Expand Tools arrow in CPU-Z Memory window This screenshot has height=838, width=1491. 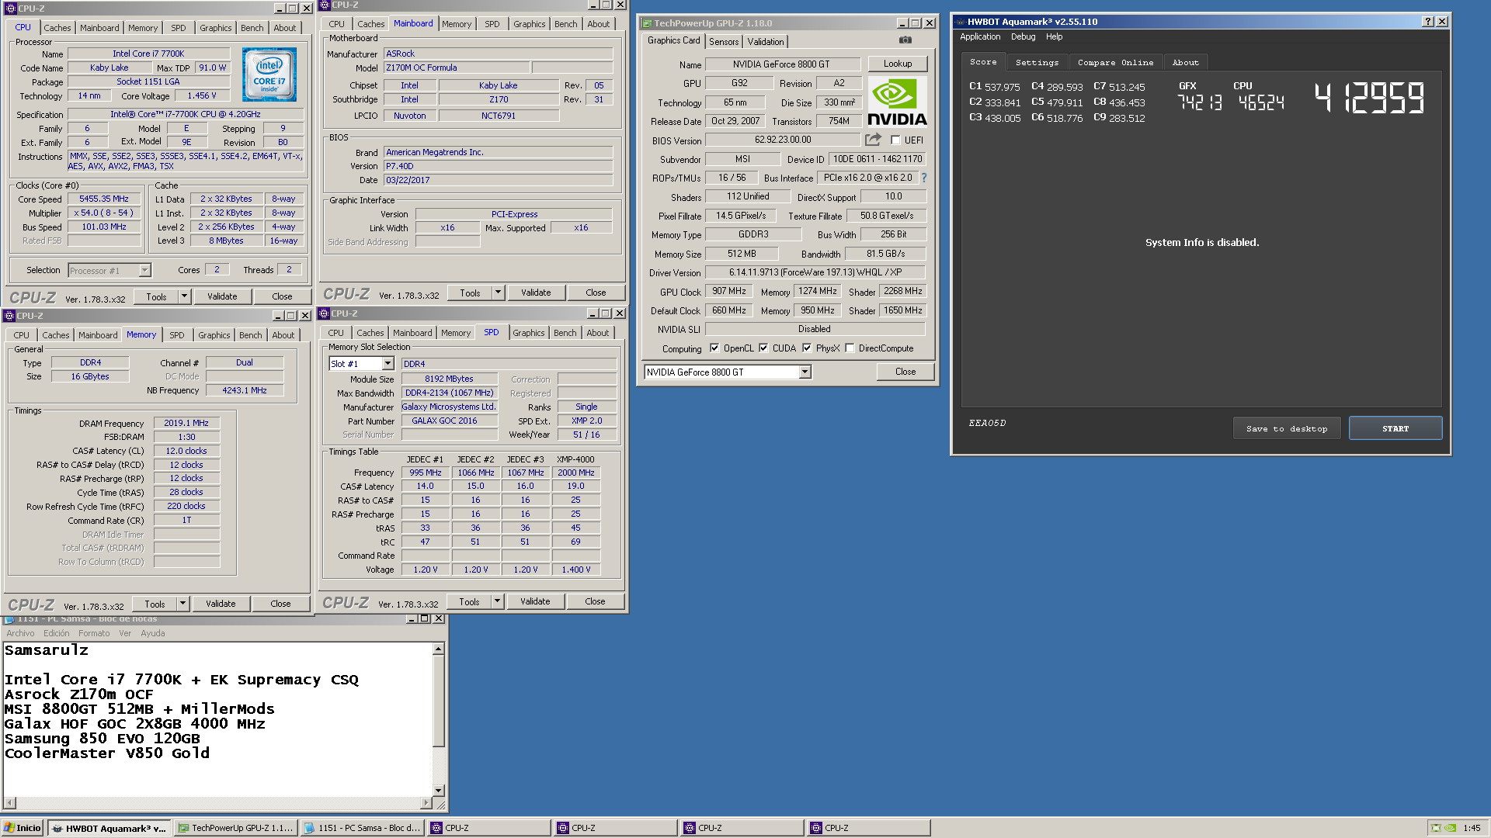182,604
